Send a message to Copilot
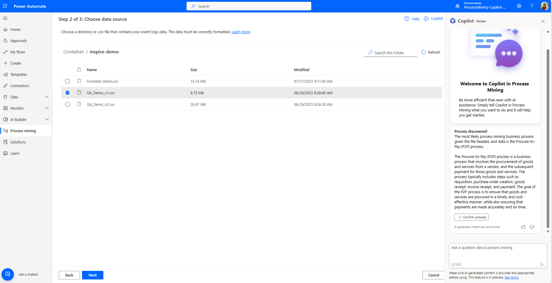The width and height of the screenshot is (552, 283). [543, 265]
